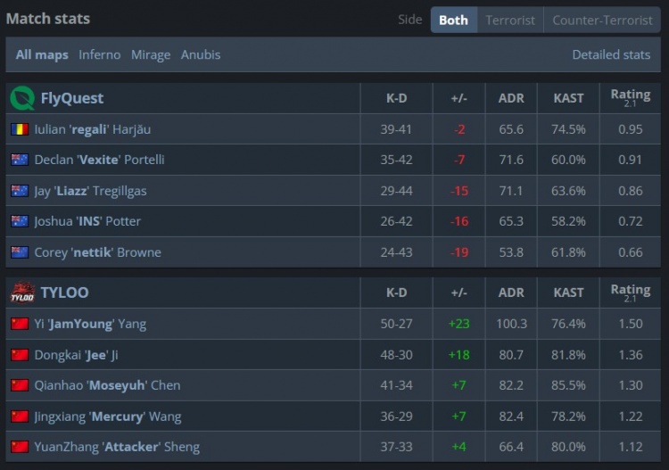The width and height of the screenshot is (669, 470).
Task: Switch to the Inferno map tab
Action: pos(99,54)
